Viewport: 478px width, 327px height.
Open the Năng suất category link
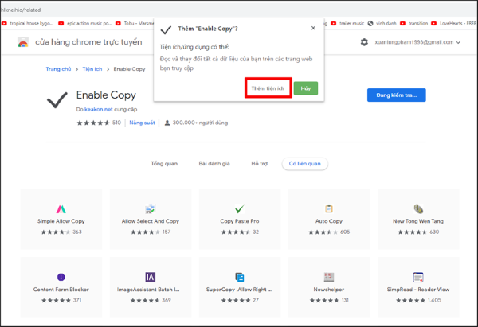(142, 123)
